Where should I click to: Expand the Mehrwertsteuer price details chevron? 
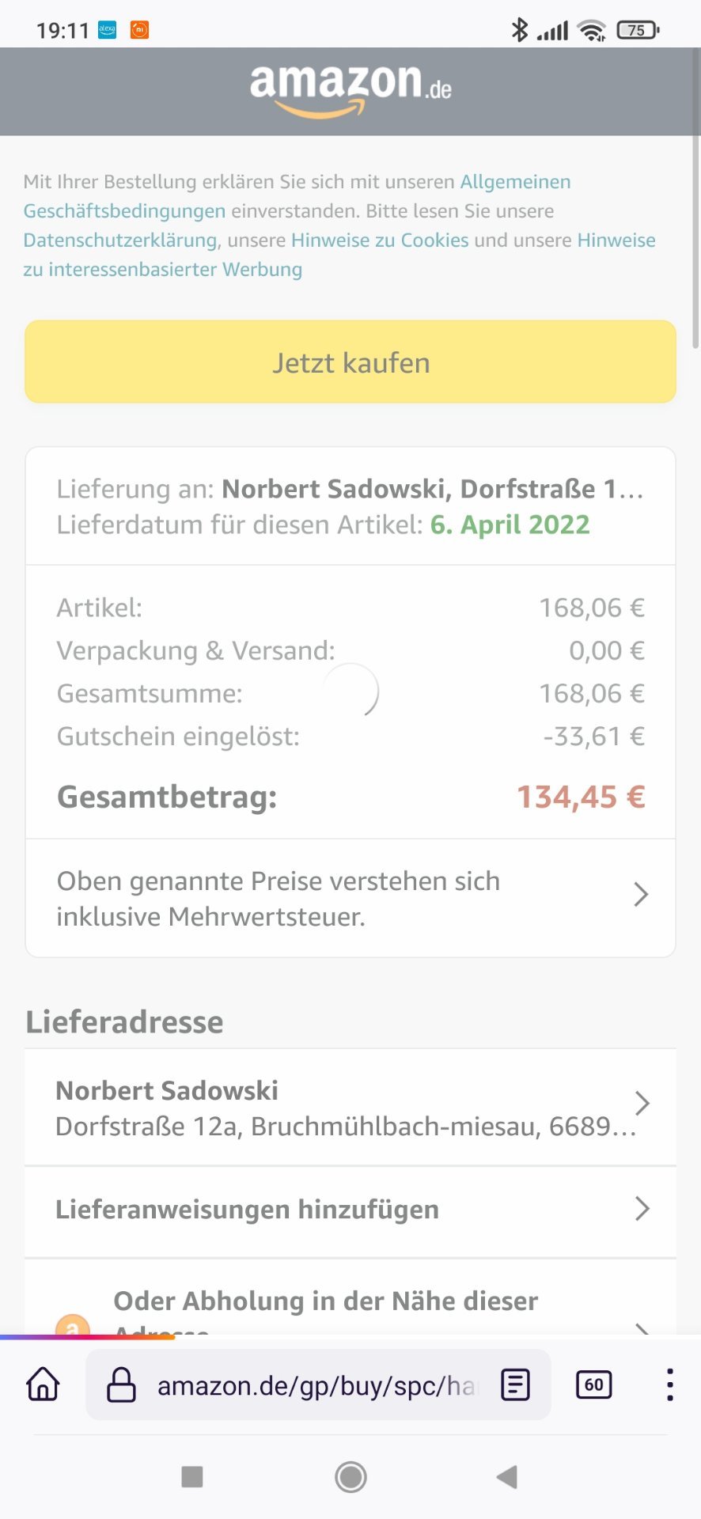coord(641,895)
